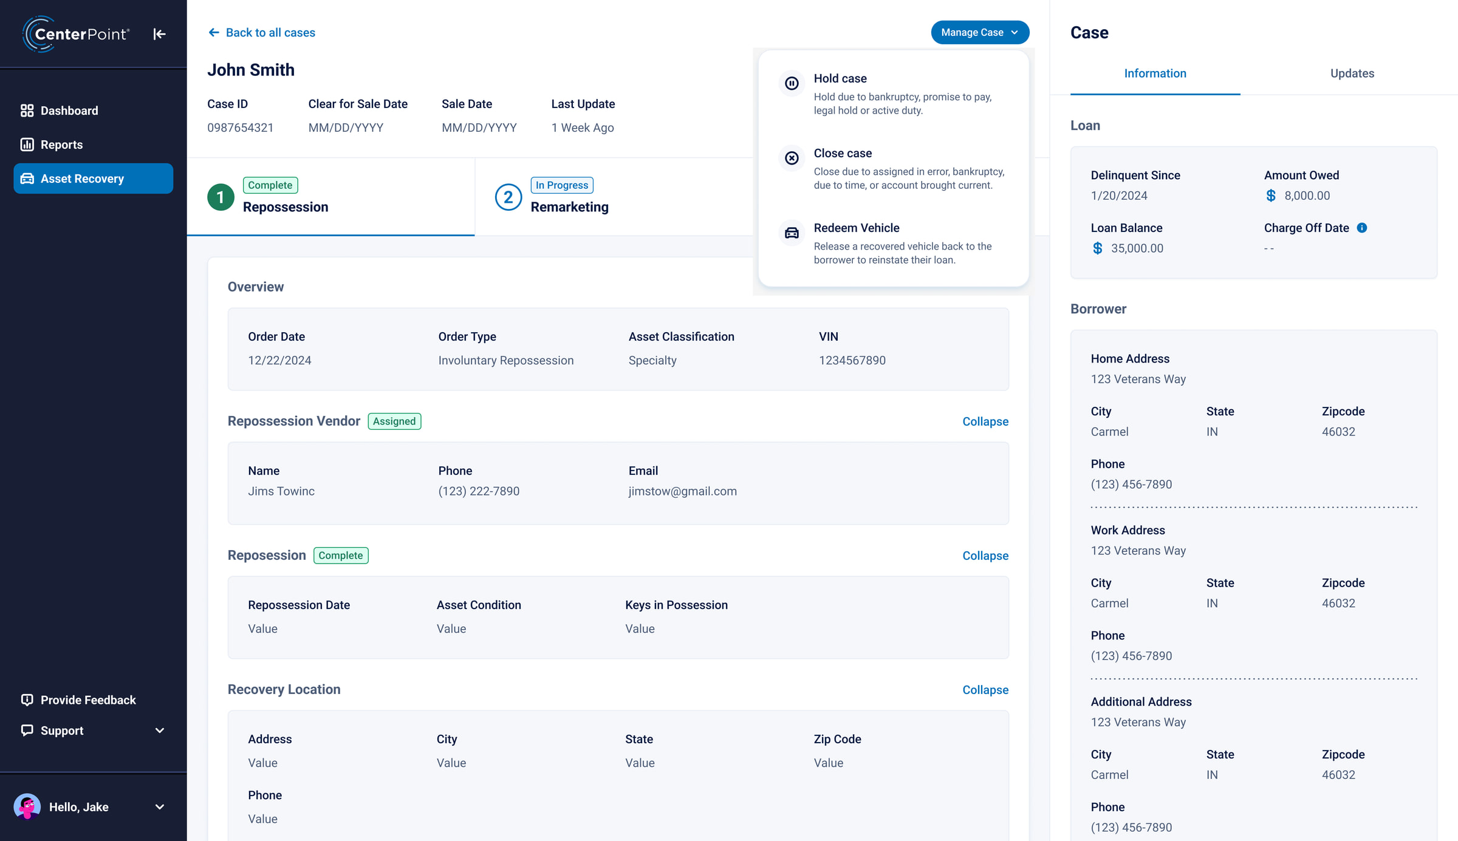Click the Specialty asset classification value
Screen dimensions: 1458x841
[x=652, y=360]
